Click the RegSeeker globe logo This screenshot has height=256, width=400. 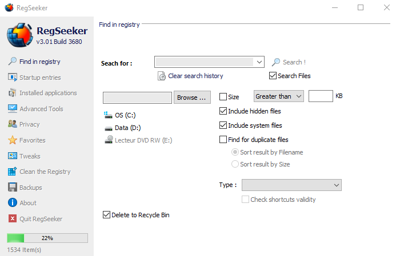[x=20, y=35]
